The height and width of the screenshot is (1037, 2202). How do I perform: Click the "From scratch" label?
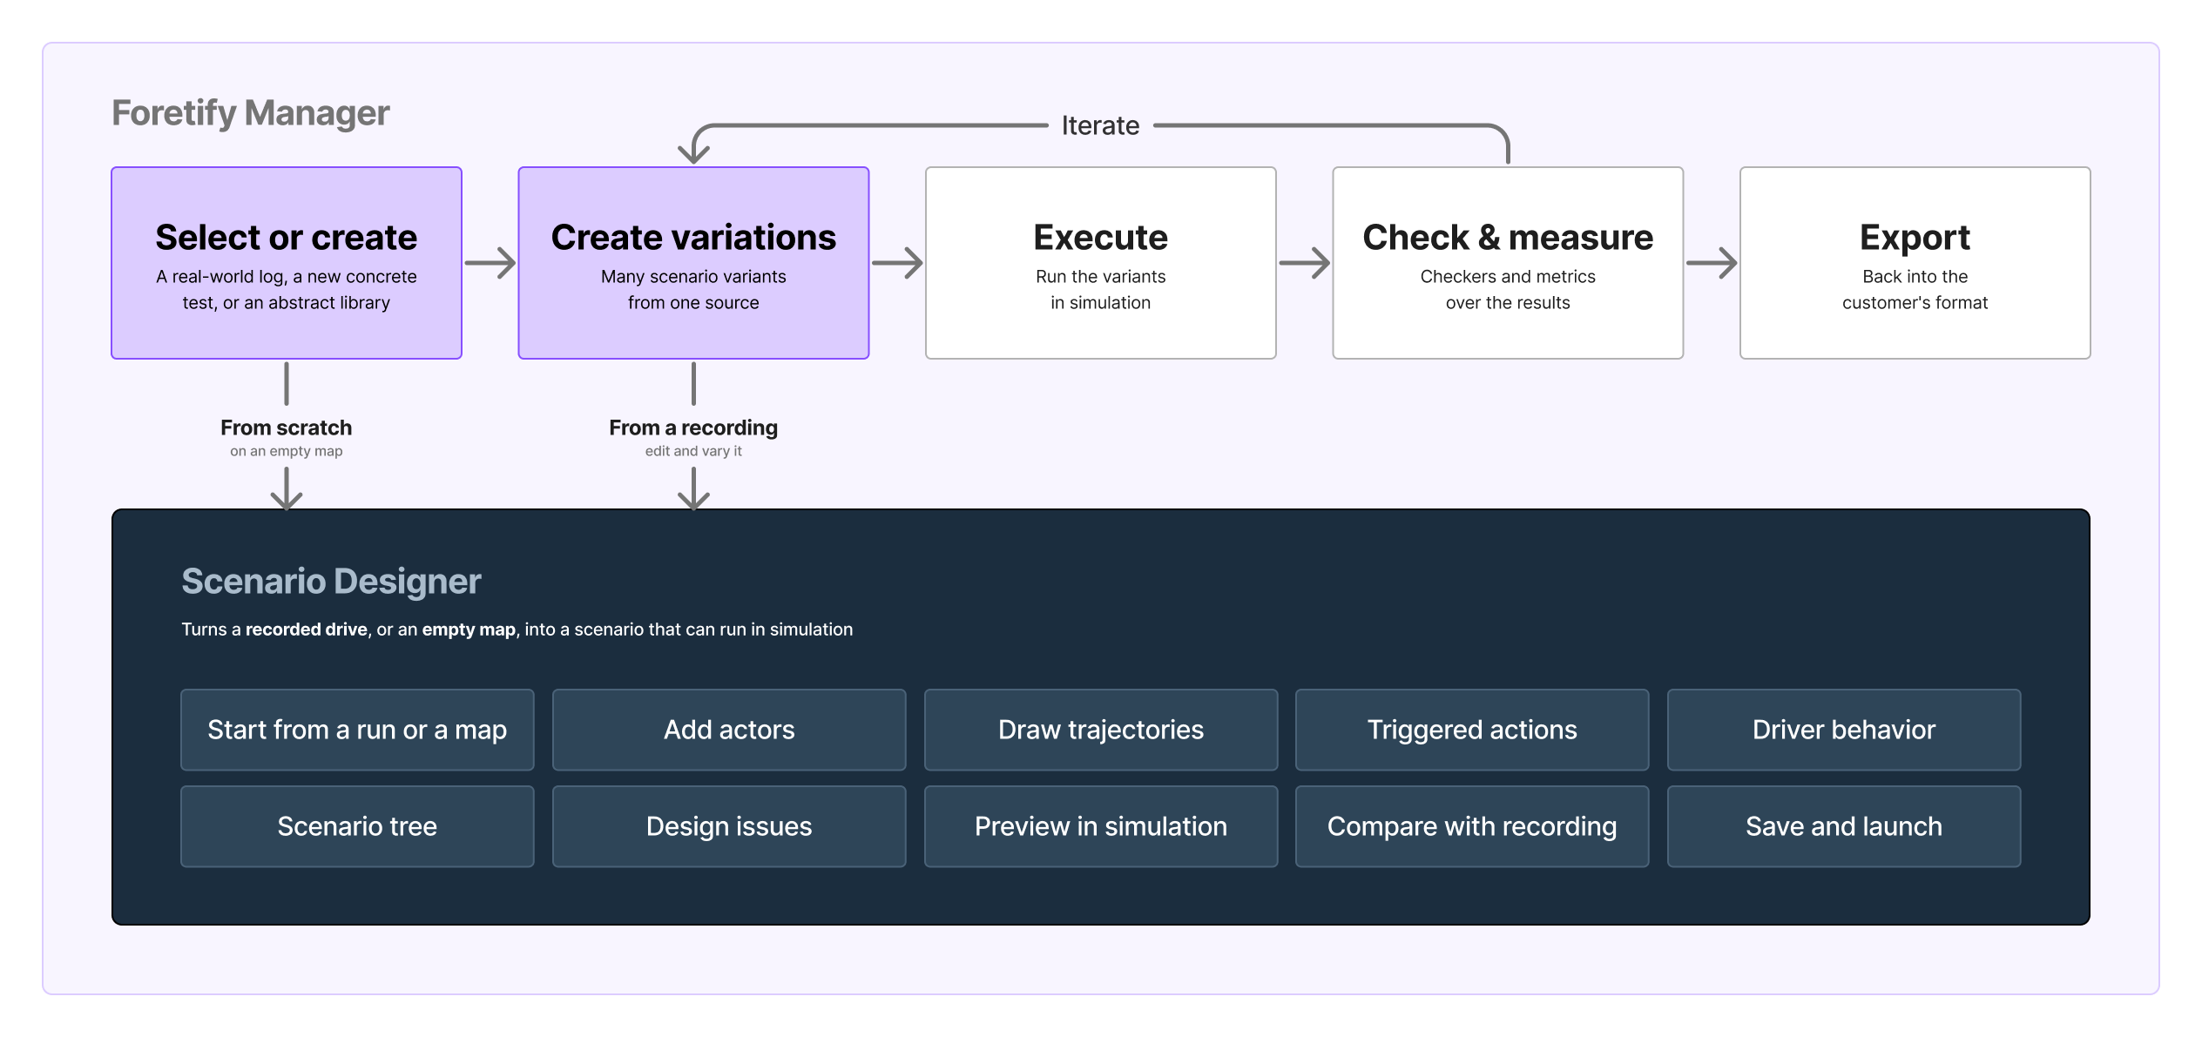(x=287, y=428)
